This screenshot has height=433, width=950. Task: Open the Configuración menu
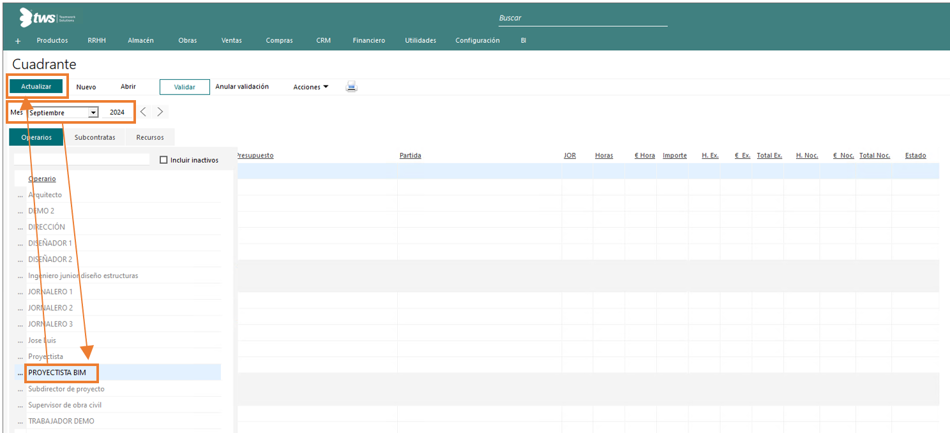tap(478, 40)
